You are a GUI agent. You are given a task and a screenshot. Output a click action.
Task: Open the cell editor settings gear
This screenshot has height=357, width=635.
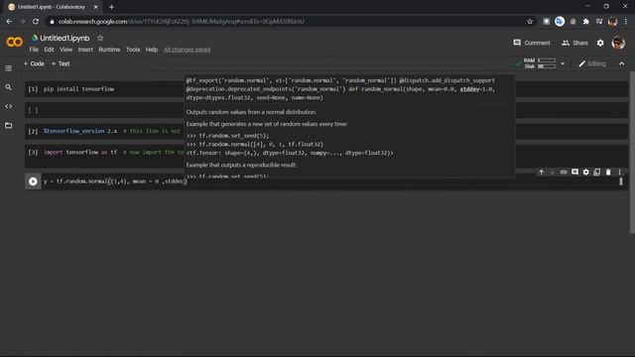tap(585, 172)
